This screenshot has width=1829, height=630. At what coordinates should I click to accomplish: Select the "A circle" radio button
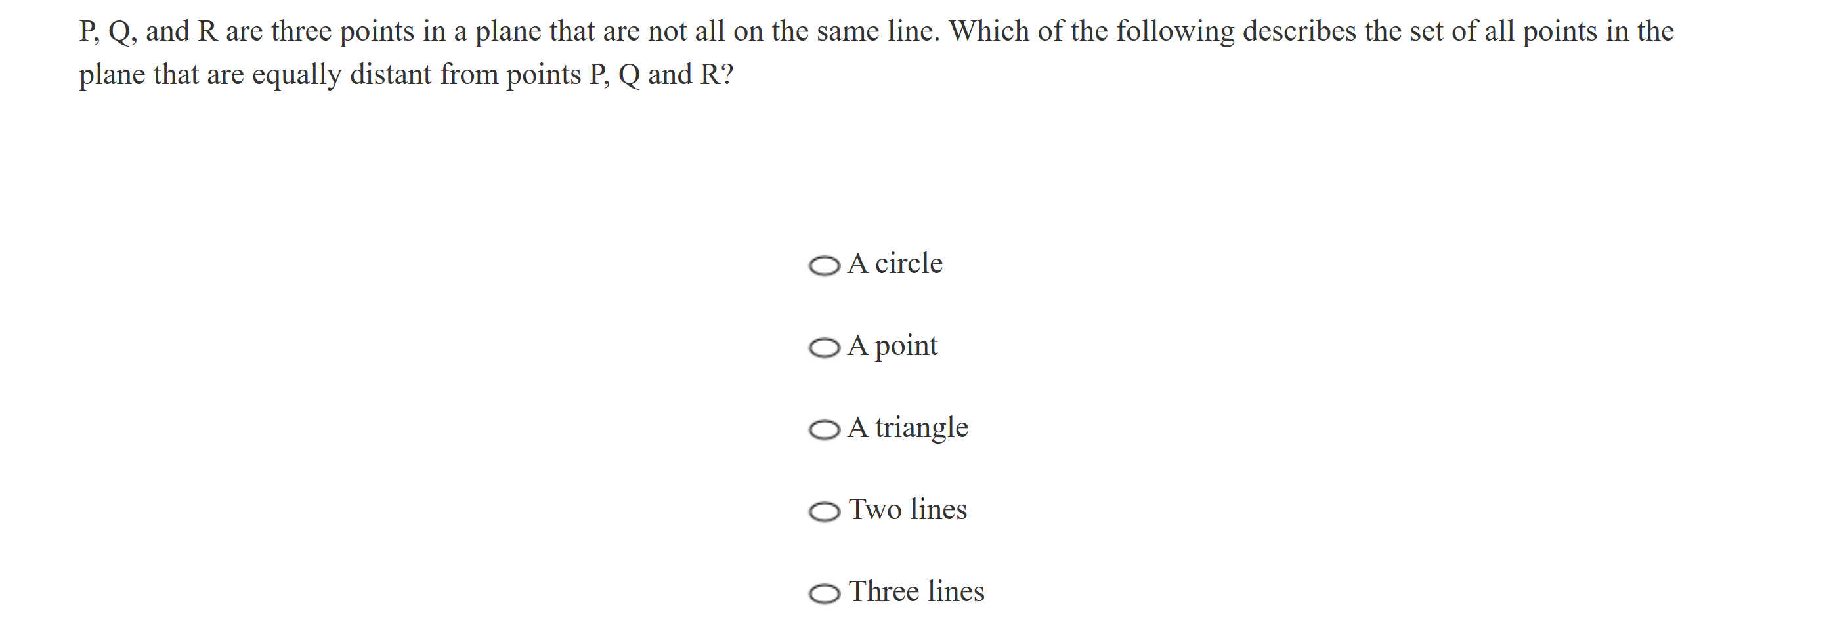825,266
